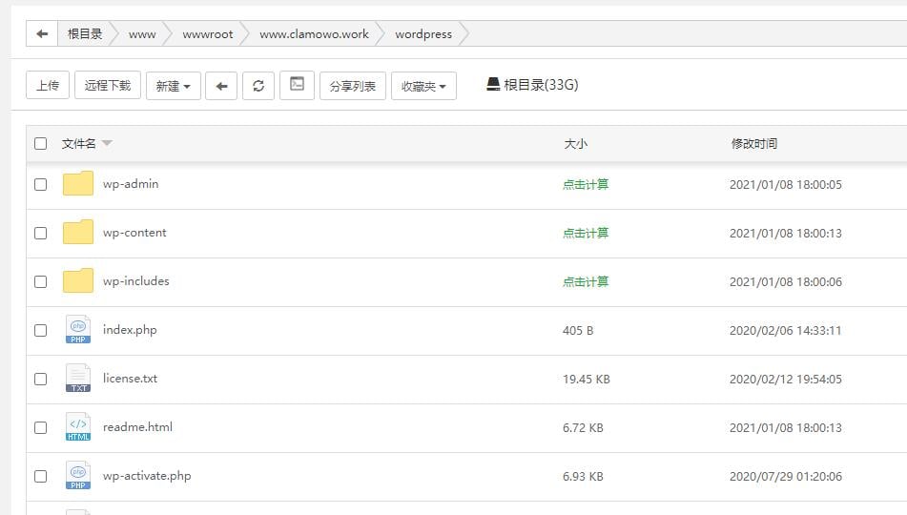Click the wp-admin folder icon

point(78,183)
